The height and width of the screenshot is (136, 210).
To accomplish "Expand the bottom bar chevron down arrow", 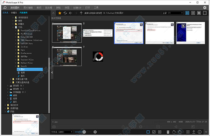I will point(206,132).
